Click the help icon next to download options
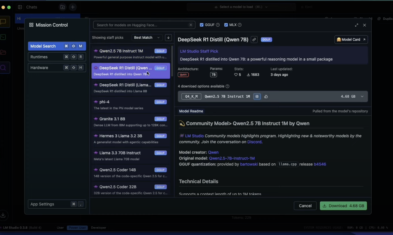 pyautogui.click(x=228, y=86)
